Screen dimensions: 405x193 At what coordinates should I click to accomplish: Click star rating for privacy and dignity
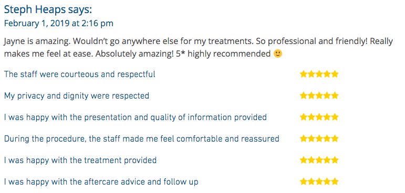[319, 96]
